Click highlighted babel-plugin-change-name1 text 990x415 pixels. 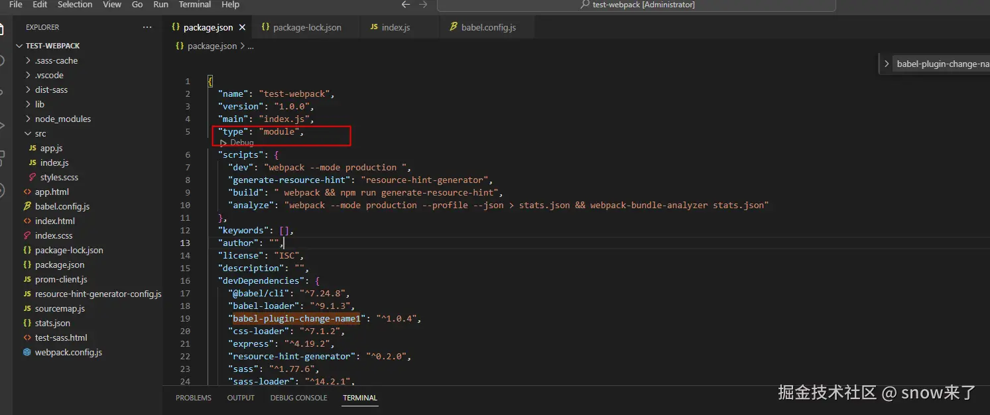296,319
